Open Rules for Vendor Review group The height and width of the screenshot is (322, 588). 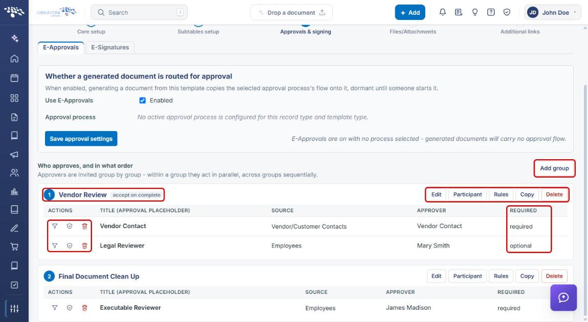tap(501, 195)
